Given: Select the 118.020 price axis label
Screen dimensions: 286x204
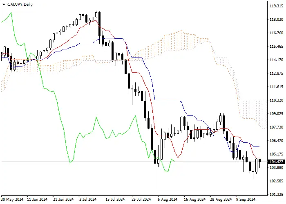Looking at the screenshot, I should click(x=276, y=20).
